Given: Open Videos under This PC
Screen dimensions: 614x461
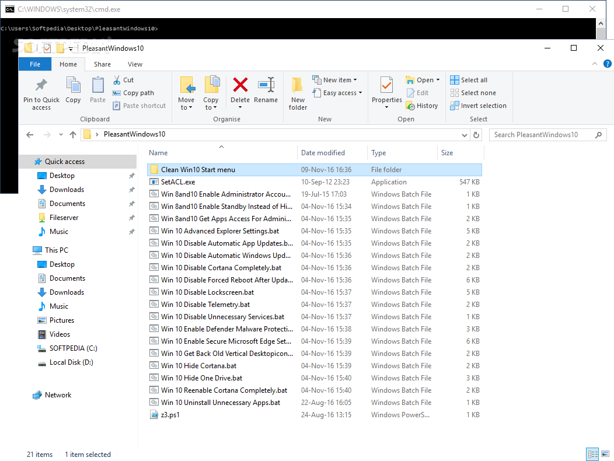Looking at the screenshot, I should 60,334.
